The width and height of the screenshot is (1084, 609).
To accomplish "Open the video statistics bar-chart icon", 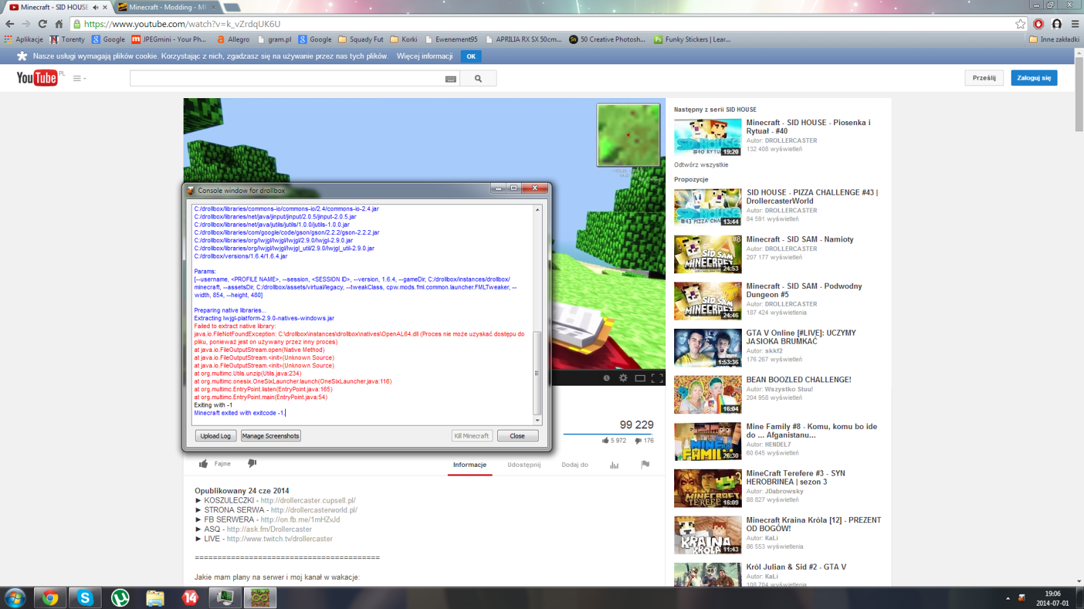I will point(614,465).
